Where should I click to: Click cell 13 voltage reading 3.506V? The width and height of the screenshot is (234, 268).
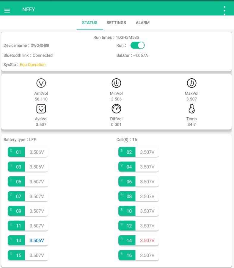pyautogui.click(x=37, y=240)
